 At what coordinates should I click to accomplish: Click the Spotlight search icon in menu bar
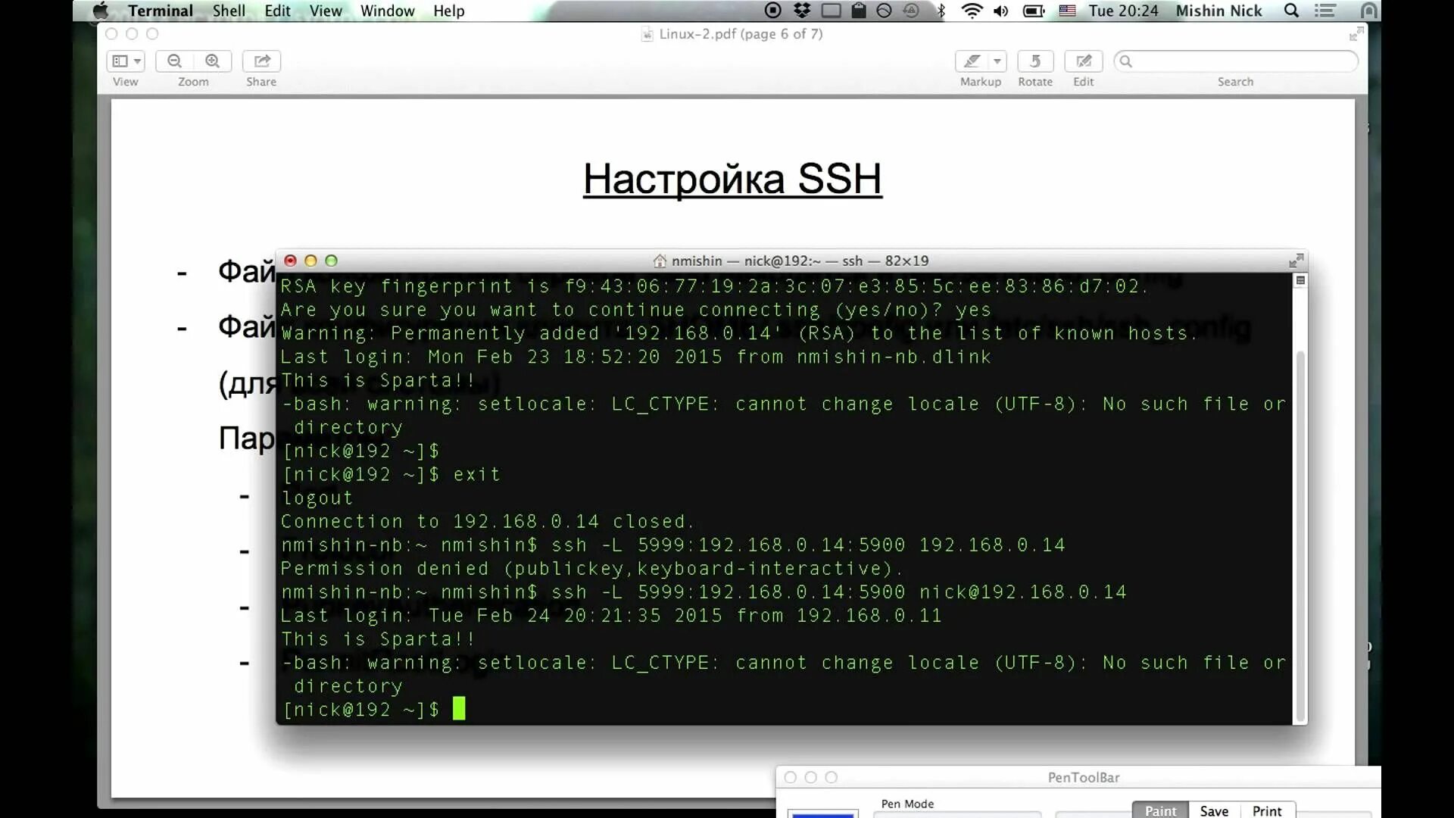click(x=1292, y=11)
